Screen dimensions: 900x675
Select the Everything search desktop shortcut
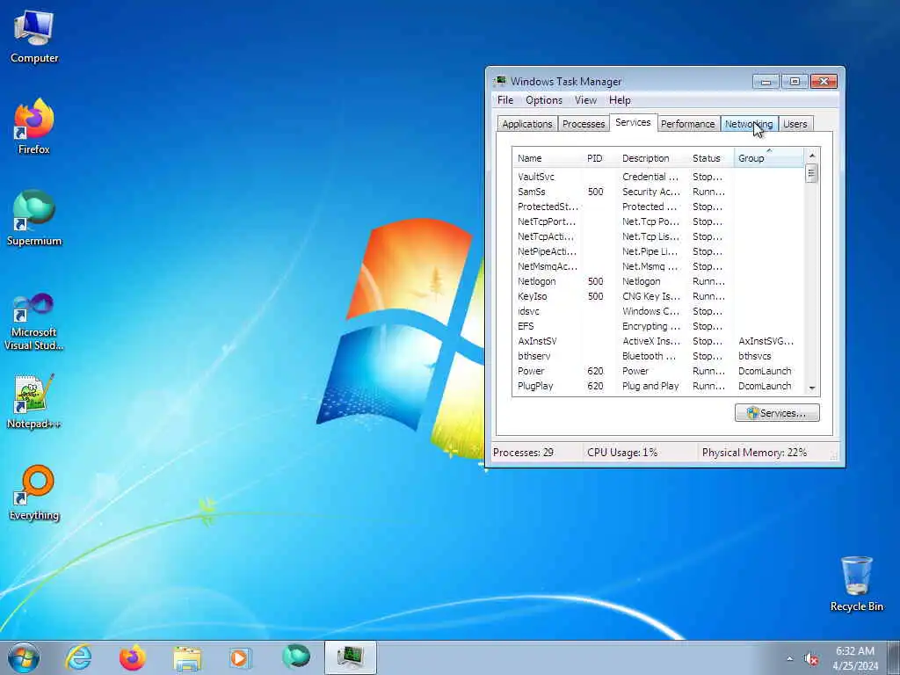[34, 492]
